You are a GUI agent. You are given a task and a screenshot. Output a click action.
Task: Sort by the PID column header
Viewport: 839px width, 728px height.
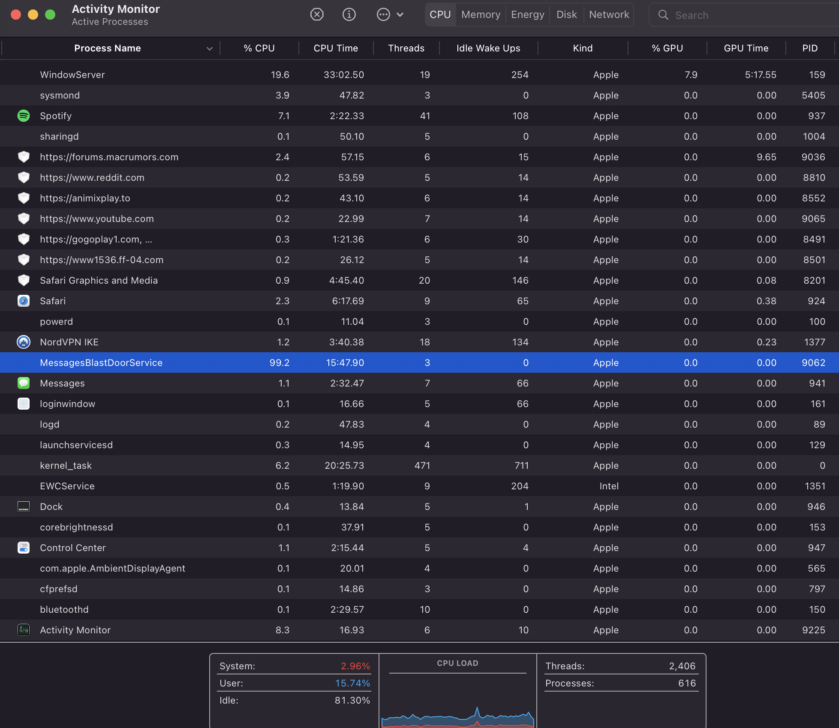[x=809, y=48]
